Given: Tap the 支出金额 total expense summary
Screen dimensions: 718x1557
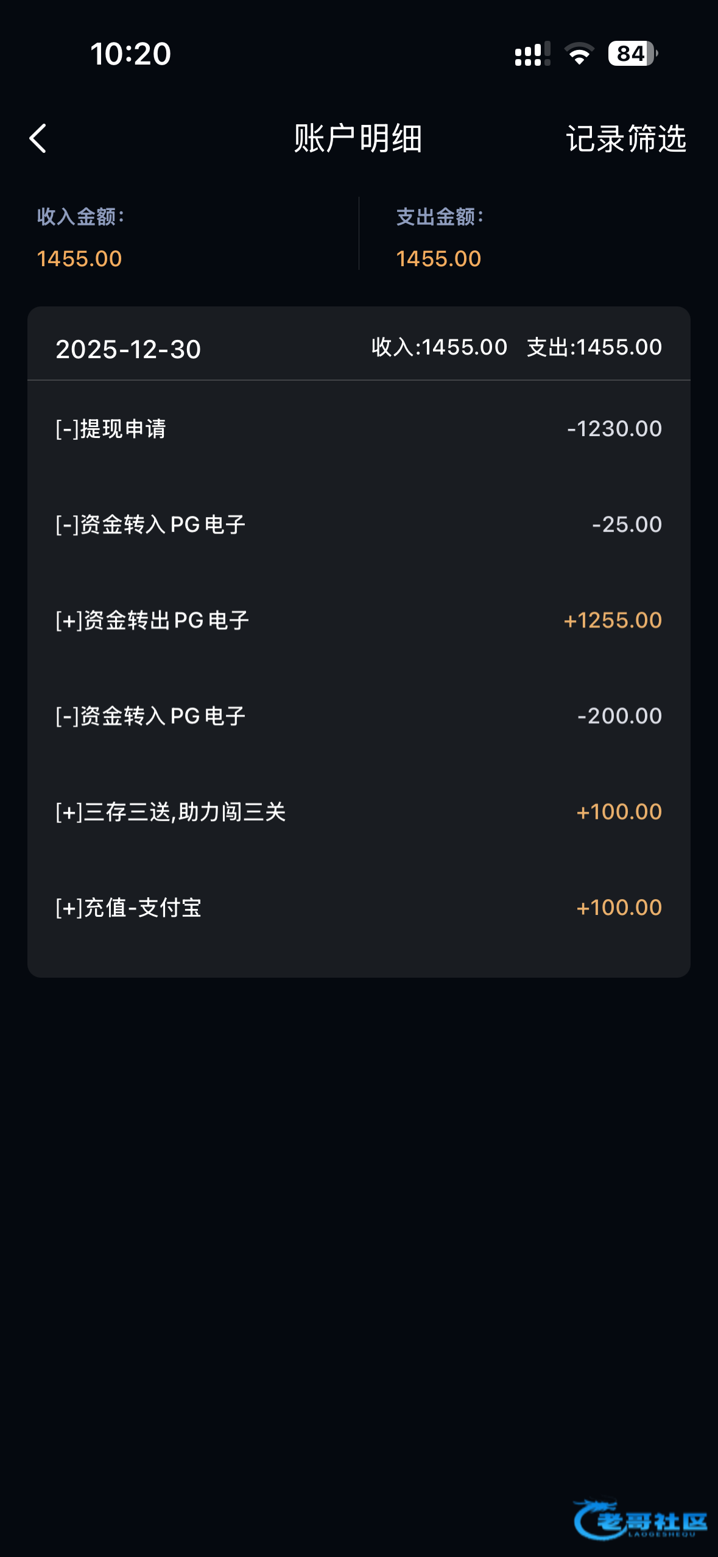Looking at the screenshot, I should (439, 238).
